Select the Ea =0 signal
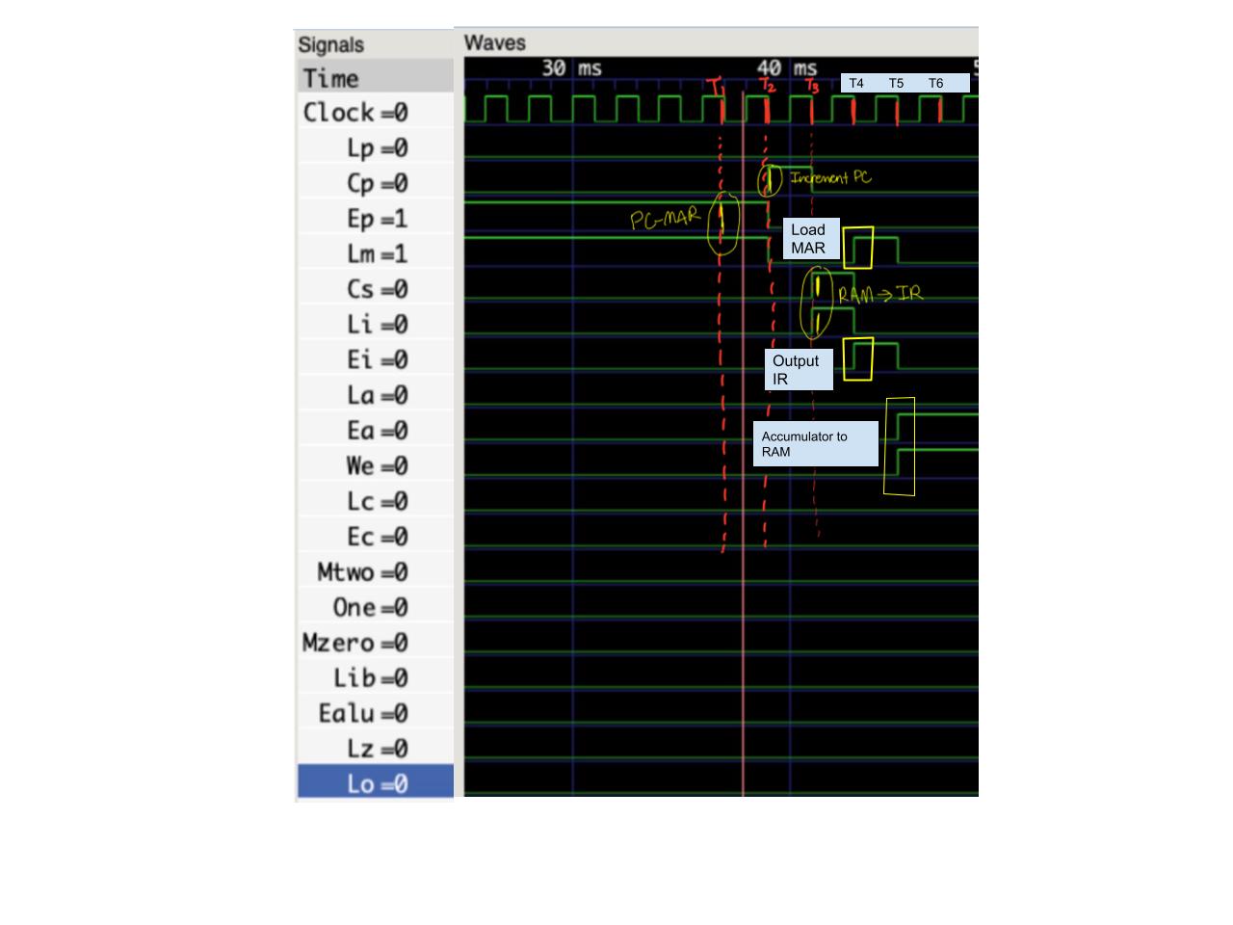The image size is (1233, 925). pyautogui.click(x=376, y=431)
